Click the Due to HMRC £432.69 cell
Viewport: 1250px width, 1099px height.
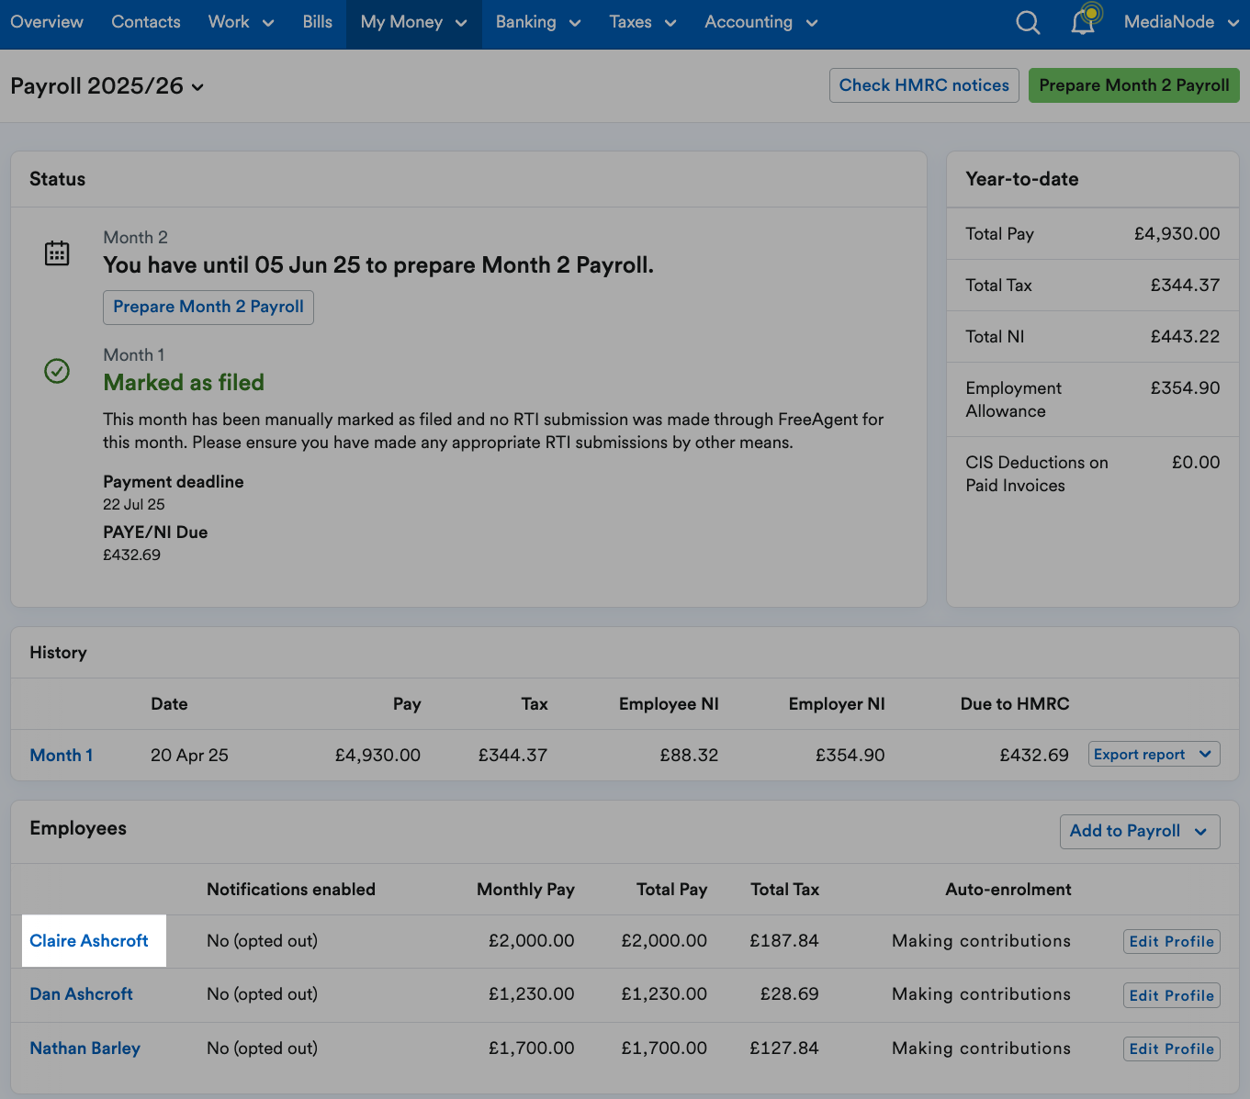click(x=1034, y=755)
